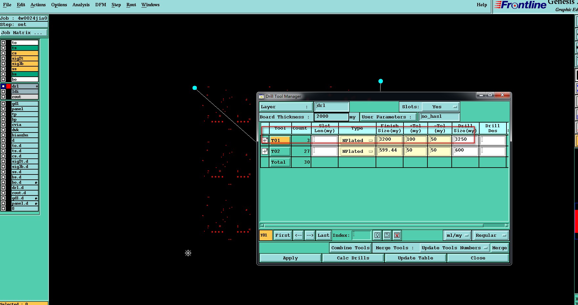Open the Step menu
The image size is (578, 305).
coord(116,5)
